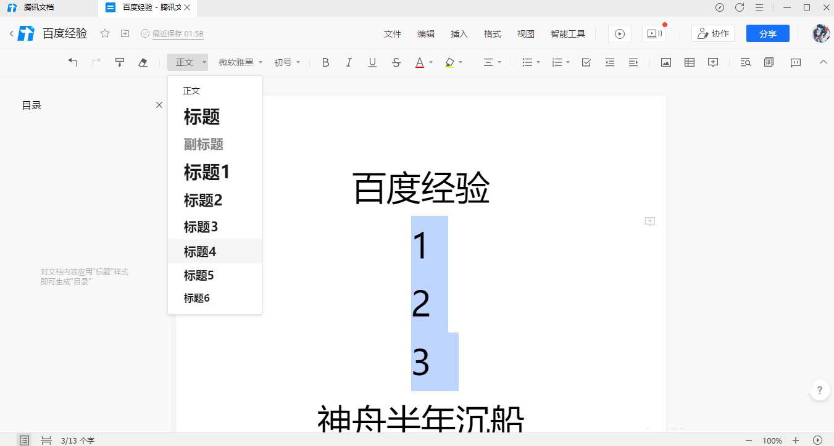Open the 初号 font size dropdown
This screenshot has height=446, width=834.
(287, 62)
